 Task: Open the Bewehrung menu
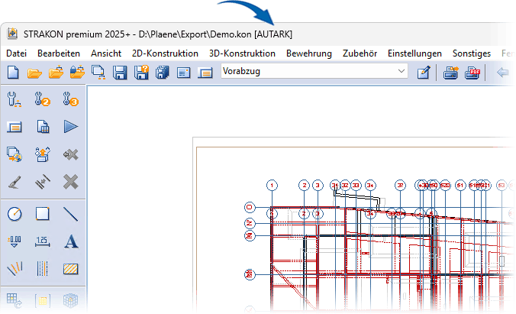[x=308, y=53]
